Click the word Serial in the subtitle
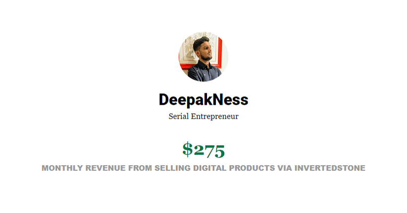This screenshot has height=213, width=407. 179,116
